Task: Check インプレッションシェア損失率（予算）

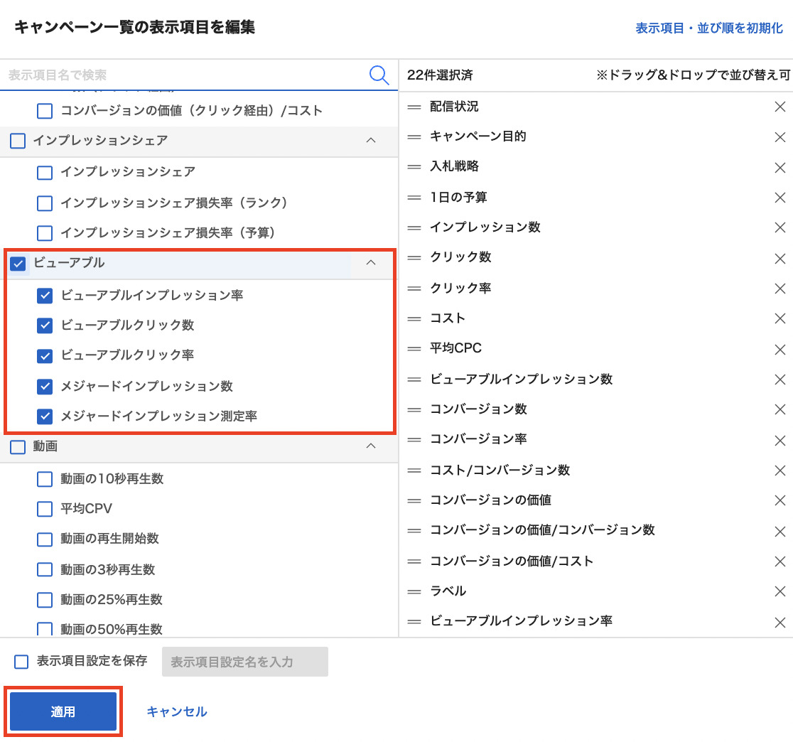Action: [45, 233]
